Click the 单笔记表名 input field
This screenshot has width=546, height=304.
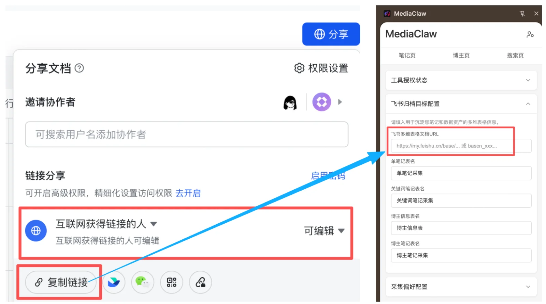click(x=461, y=173)
